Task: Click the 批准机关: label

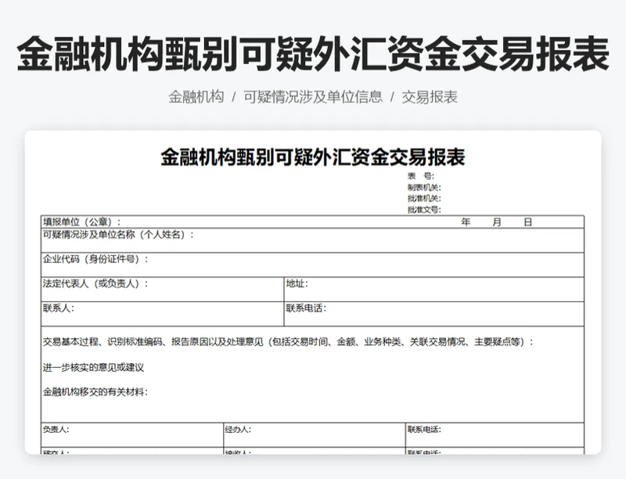Action: coord(424,198)
